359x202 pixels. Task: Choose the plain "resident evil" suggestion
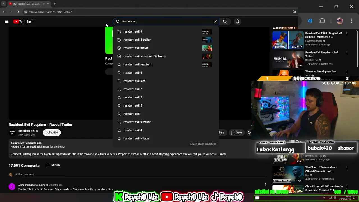pyautogui.click(x=165, y=114)
